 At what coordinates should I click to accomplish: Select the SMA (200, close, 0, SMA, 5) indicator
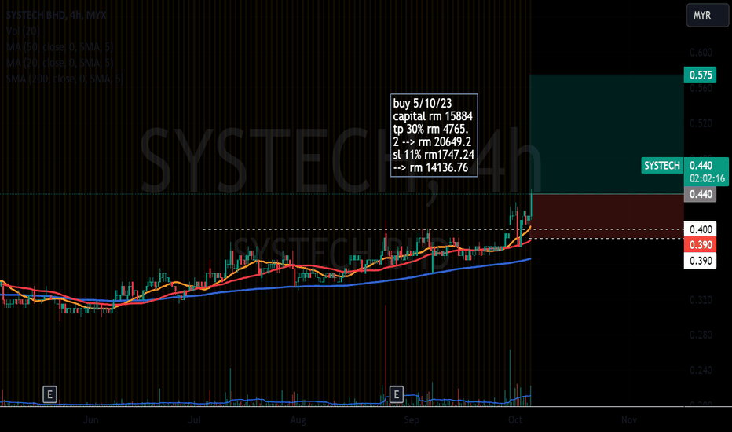(x=65, y=79)
